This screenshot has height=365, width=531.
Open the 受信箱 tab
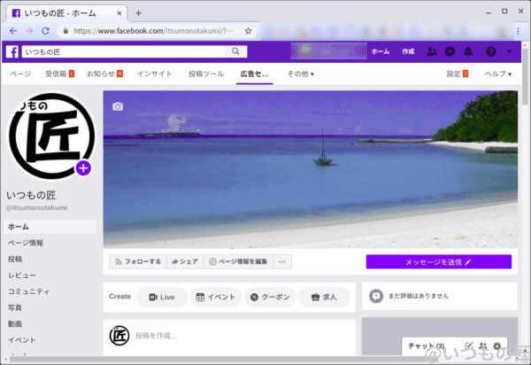coord(59,74)
